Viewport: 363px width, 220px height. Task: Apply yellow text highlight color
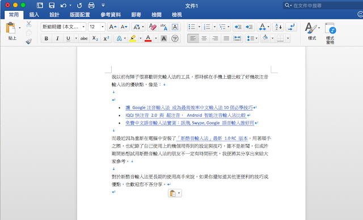(133, 39)
